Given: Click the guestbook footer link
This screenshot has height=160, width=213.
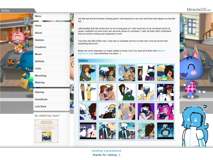Looking at the screenshot, I should (114, 151).
